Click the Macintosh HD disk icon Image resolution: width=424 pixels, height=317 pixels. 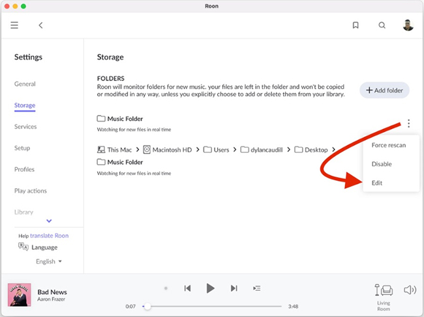(x=147, y=150)
